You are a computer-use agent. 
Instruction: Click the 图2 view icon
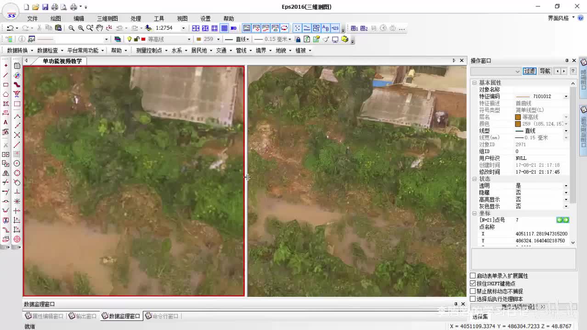pyautogui.click(x=364, y=28)
